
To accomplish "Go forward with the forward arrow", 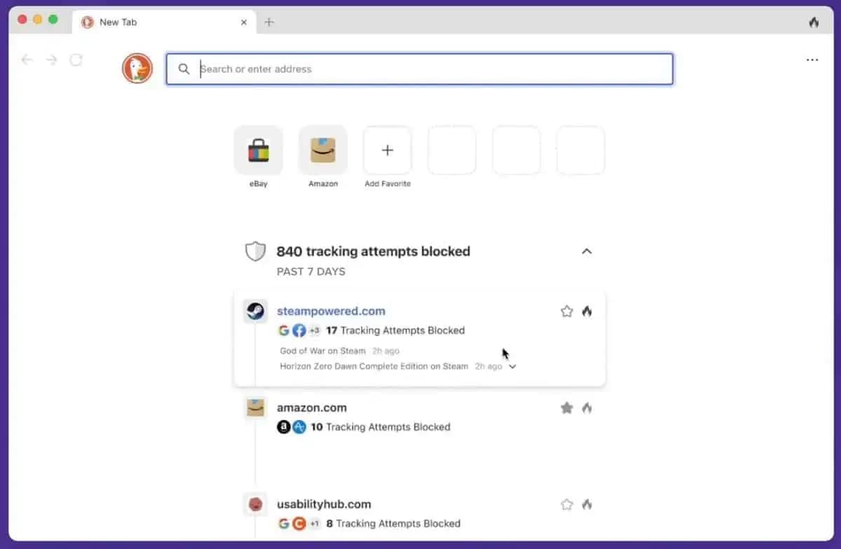I will click(51, 60).
